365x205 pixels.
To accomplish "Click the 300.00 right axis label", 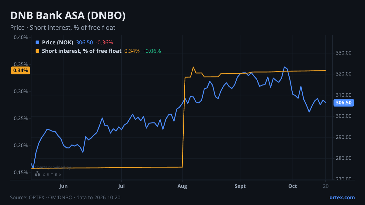I will point(344,116).
